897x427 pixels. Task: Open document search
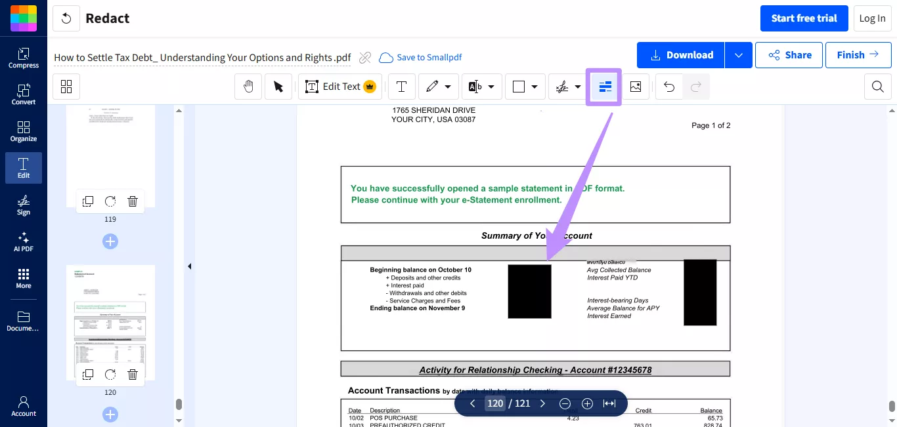(877, 86)
